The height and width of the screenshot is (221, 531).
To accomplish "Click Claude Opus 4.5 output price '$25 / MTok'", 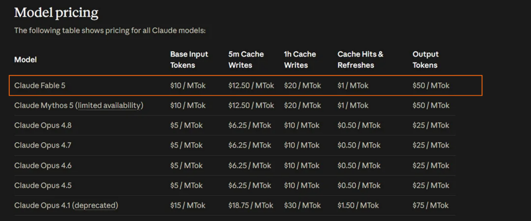I will pyautogui.click(x=431, y=185).
